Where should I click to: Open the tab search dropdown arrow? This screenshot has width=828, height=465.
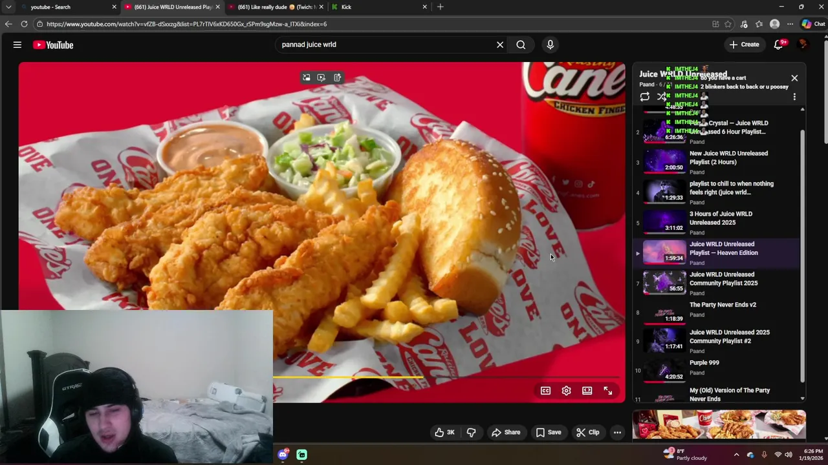click(x=8, y=7)
